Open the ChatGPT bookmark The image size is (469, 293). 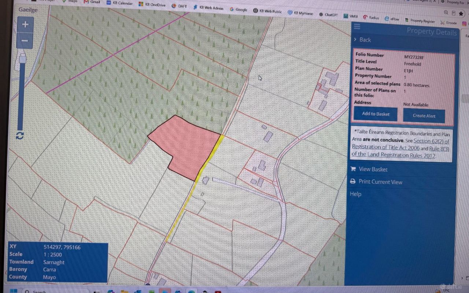coord(328,15)
